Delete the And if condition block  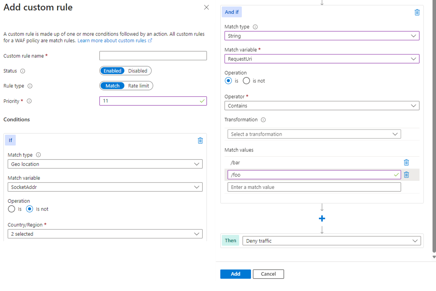[x=417, y=12]
